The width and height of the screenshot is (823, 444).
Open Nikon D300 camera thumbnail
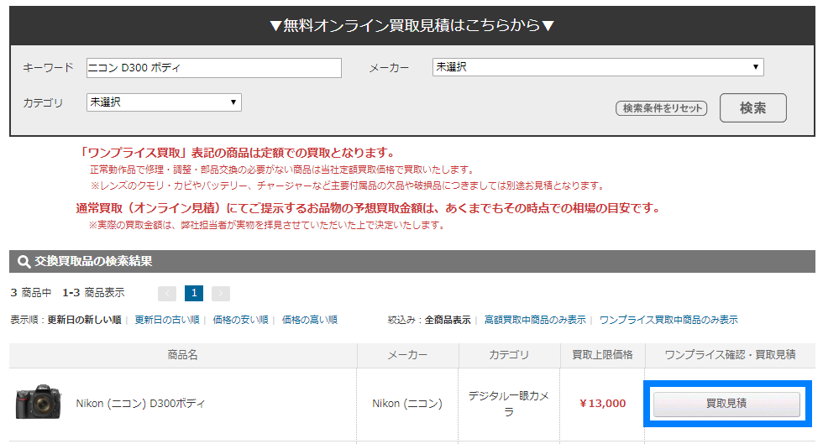(38, 402)
